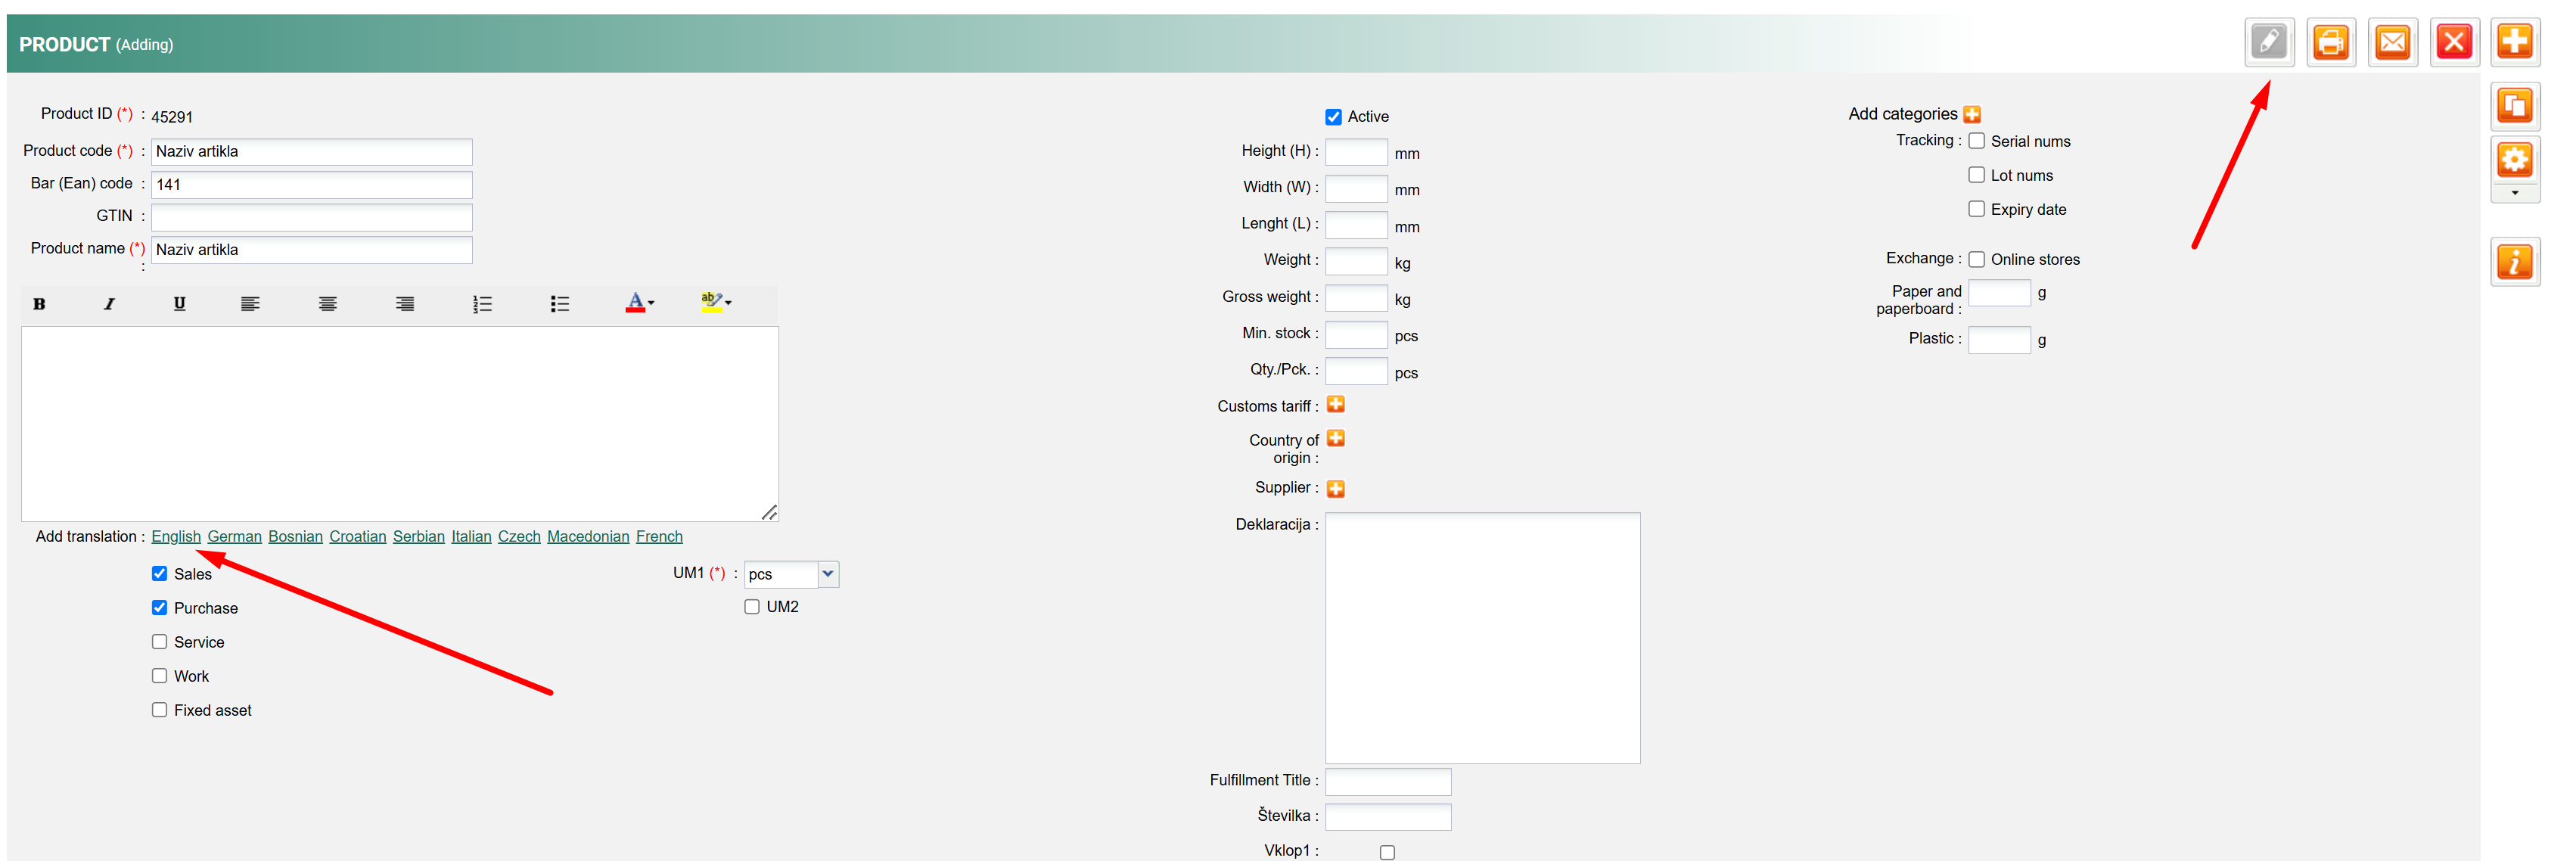
Task: Open the font color picker
Action: tap(639, 303)
